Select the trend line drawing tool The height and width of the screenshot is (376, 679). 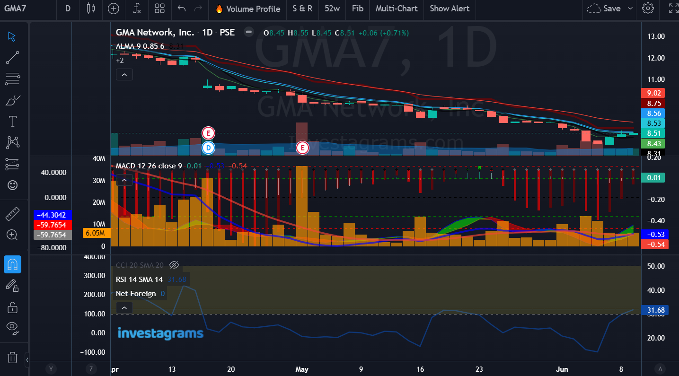tap(12, 58)
